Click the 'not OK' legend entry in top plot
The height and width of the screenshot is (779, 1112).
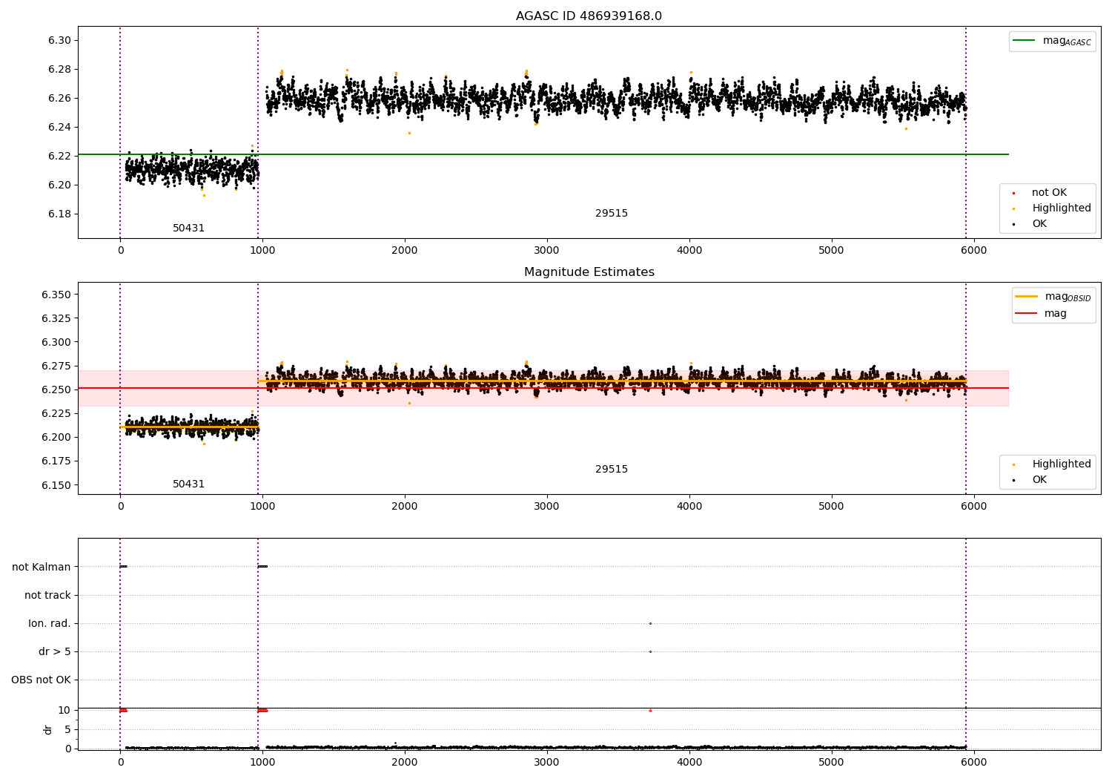click(x=1048, y=193)
